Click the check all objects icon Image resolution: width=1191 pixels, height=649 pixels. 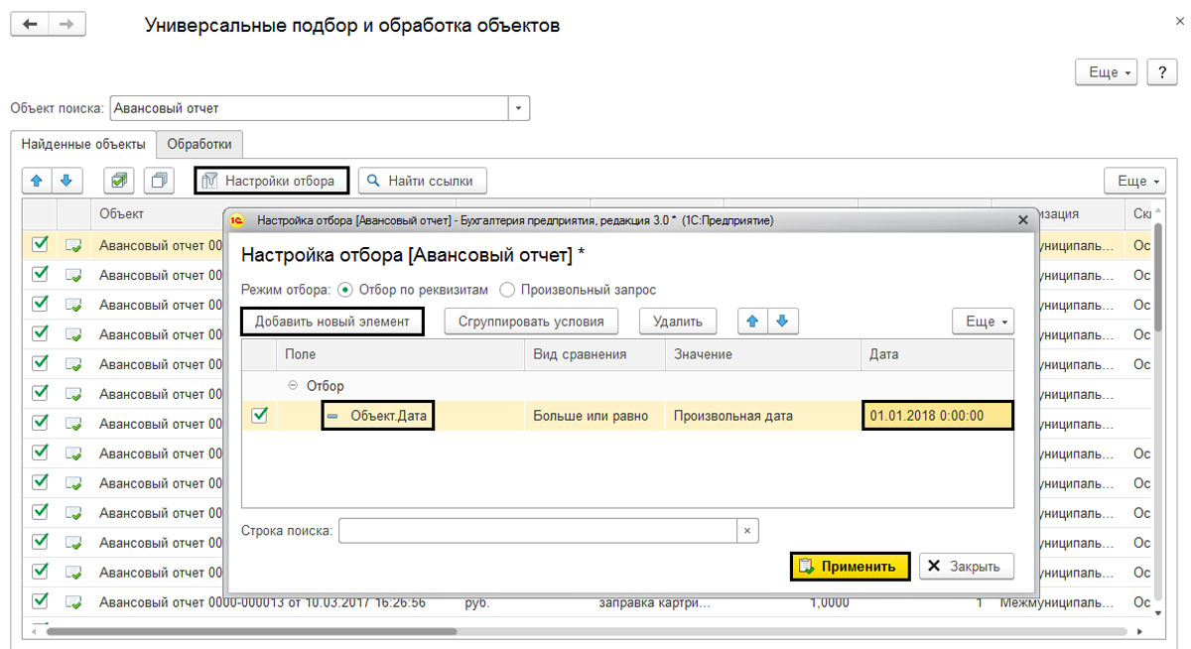120,181
